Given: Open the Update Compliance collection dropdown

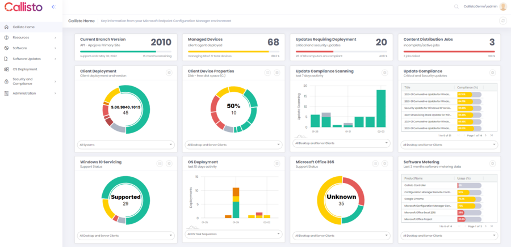Looking at the screenshot, I should (x=449, y=144).
